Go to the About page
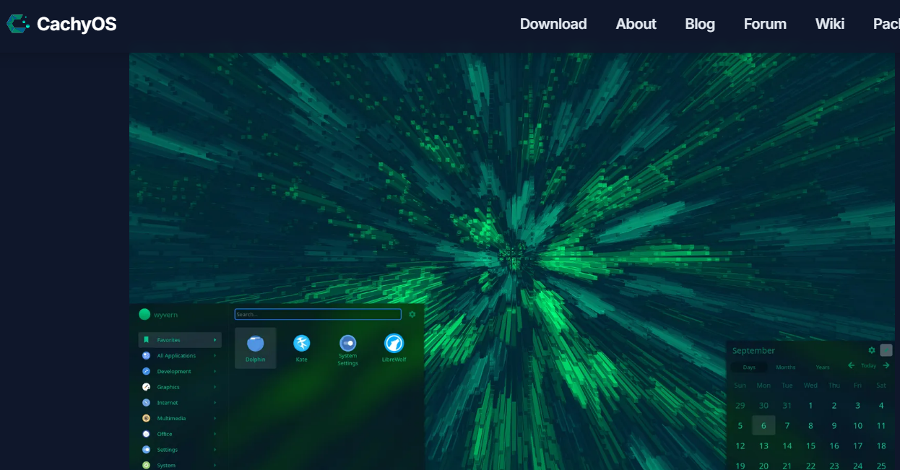This screenshot has height=470, width=900. pyautogui.click(x=636, y=24)
